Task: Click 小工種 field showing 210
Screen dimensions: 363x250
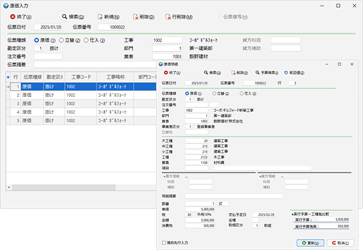Action: point(197,152)
